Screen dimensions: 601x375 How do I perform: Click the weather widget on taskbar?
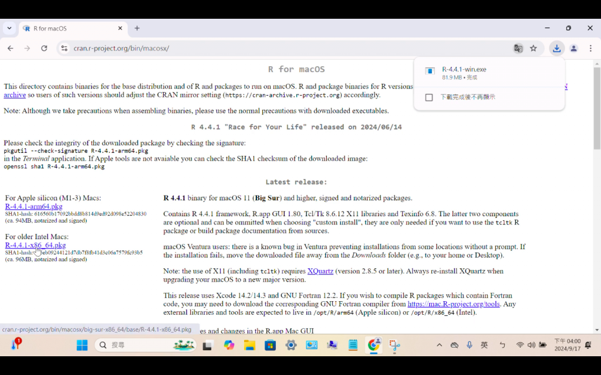(16, 345)
